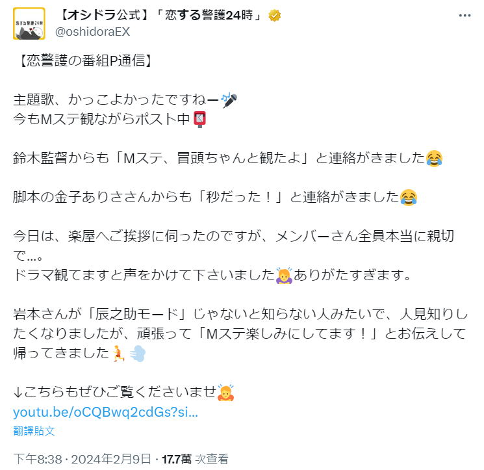This screenshot has height=470, width=484.
Task: Click the bowing person emoji after 下さいました
Action: coord(284,276)
